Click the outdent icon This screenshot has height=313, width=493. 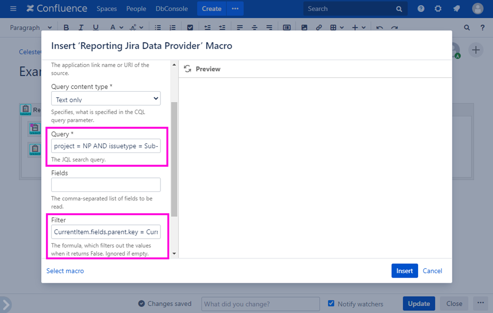208,28
